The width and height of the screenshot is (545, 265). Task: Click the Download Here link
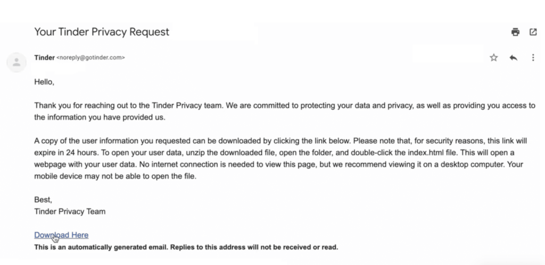(61, 235)
